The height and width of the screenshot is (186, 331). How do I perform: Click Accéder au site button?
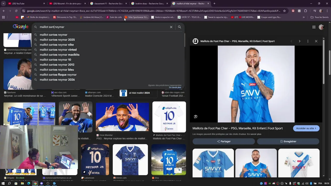306,128
